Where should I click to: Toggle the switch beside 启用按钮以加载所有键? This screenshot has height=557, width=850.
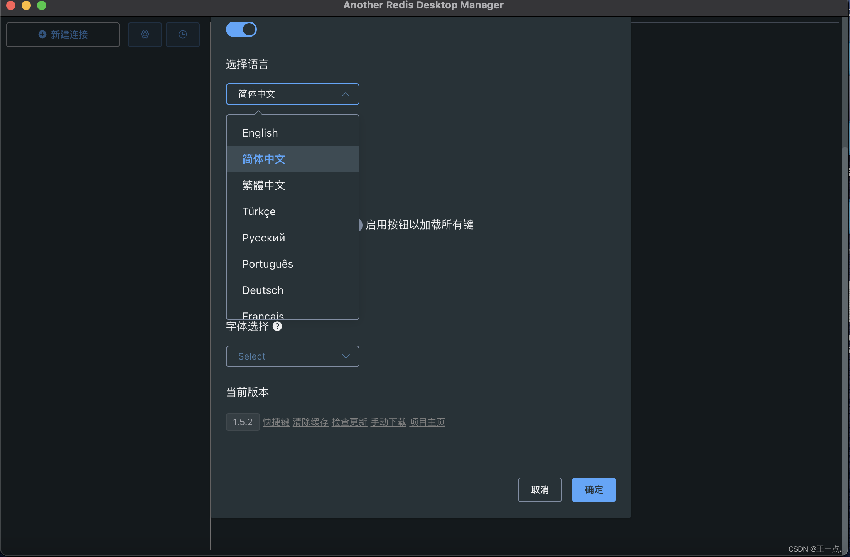pos(361,225)
